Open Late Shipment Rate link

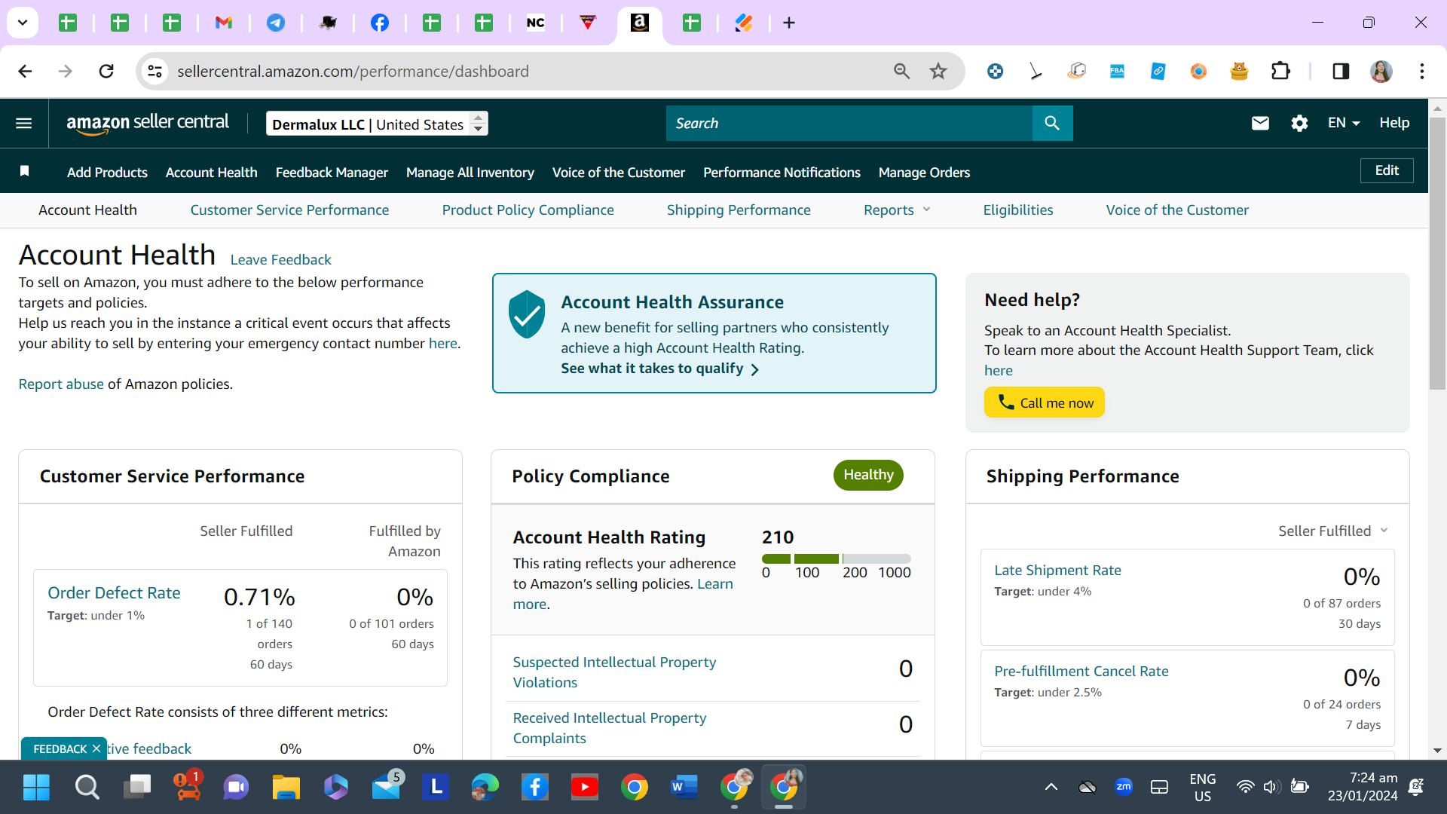click(x=1057, y=571)
